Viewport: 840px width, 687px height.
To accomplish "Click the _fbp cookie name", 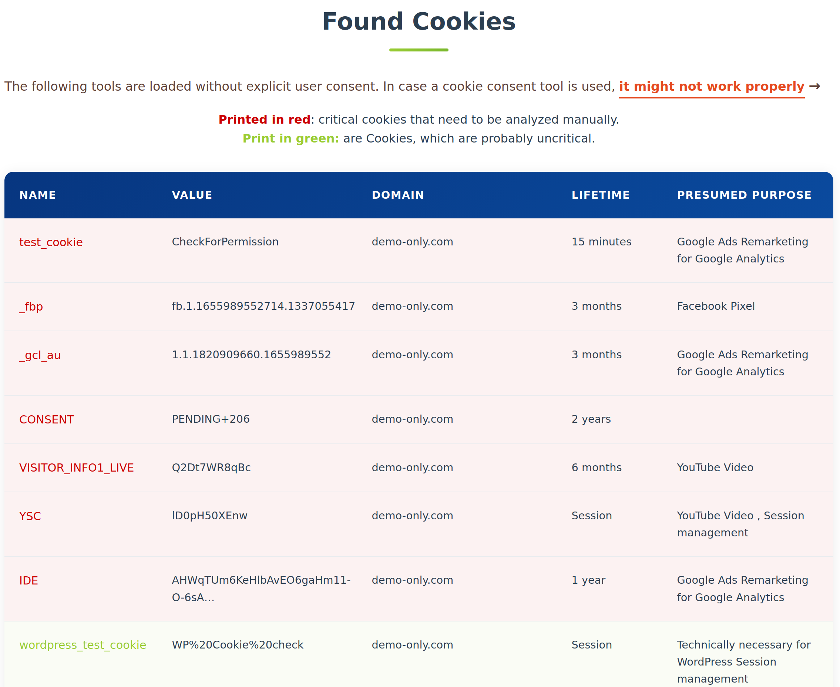I will coord(31,307).
